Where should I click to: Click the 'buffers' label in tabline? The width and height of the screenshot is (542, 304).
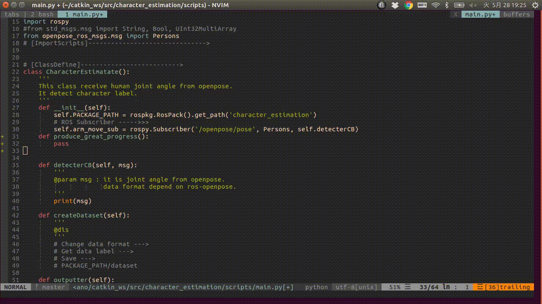[x=517, y=14]
